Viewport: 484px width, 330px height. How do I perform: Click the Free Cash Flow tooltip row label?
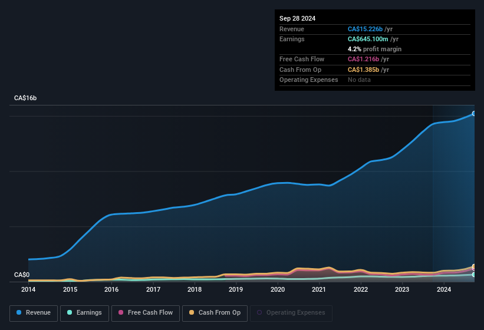click(x=302, y=59)
